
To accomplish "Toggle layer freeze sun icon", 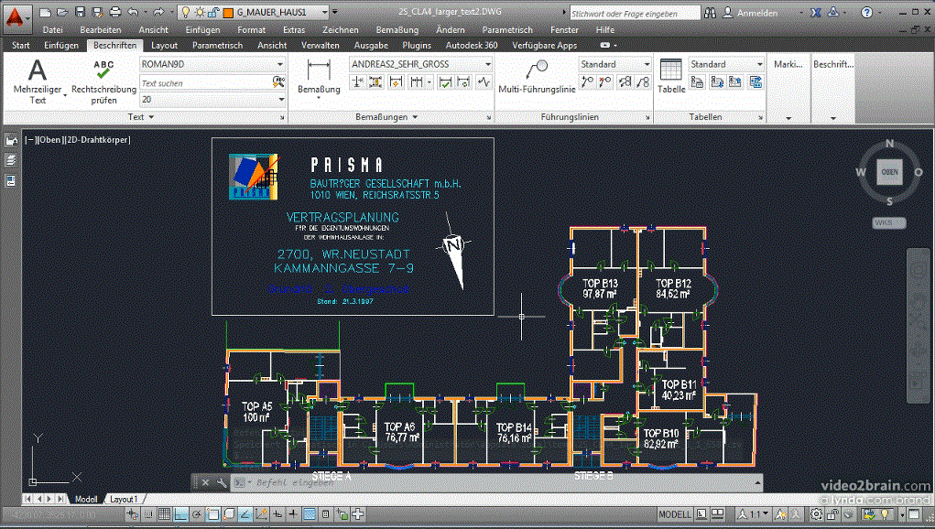I will click(x=200, y=12).
